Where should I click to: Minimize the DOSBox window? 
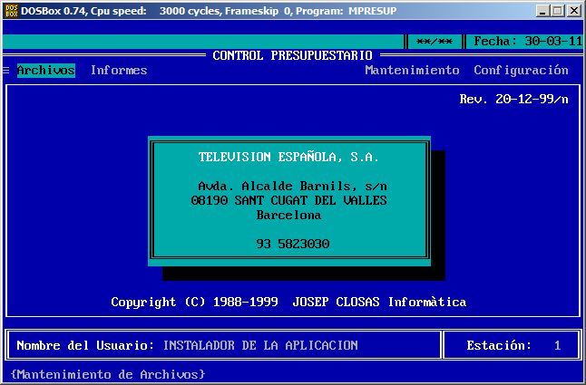542,11
